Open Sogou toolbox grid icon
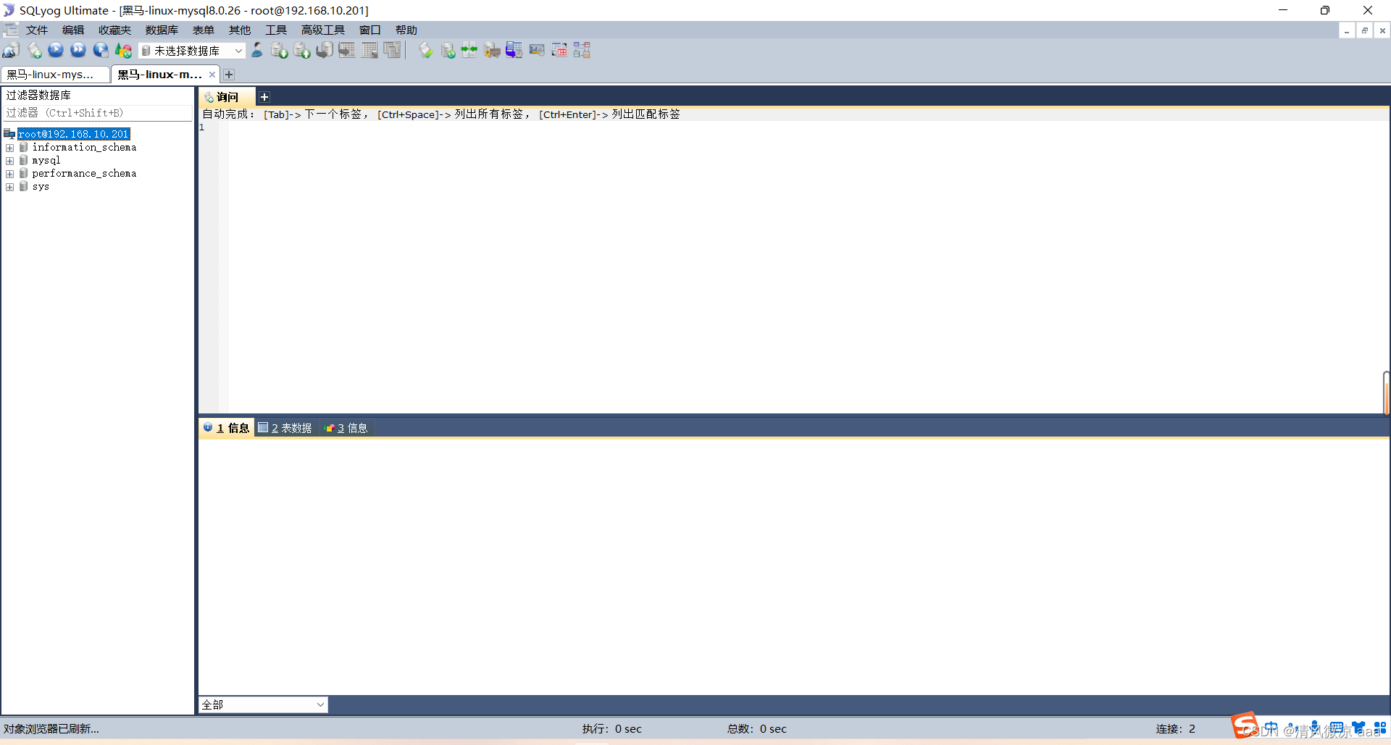Screen dimensions: 1391x745 tap(1380, 728)
